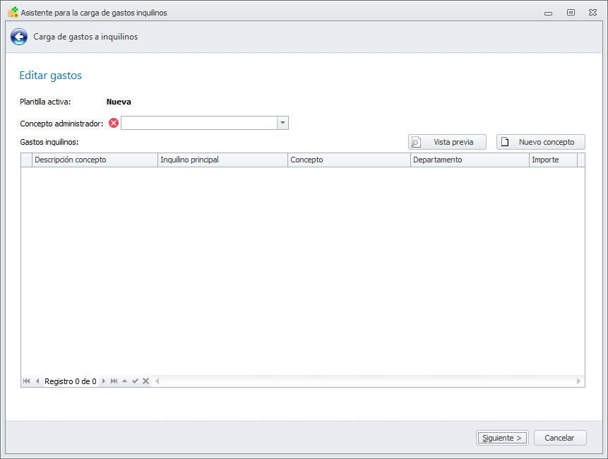Go to next record in navigator
Viewport: 608px width, 459px height.
pos(104,381)
